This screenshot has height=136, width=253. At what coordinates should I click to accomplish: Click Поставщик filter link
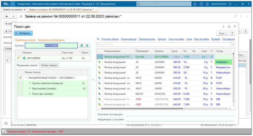point(228,39)
